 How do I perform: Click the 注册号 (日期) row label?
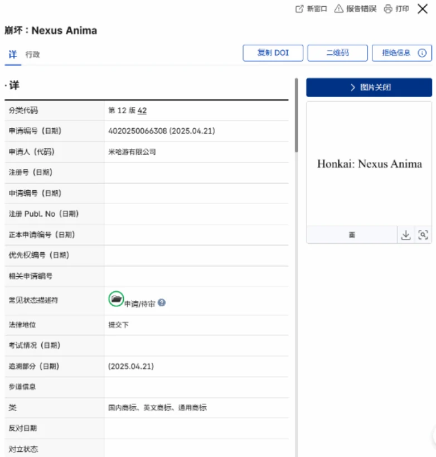[x=30, y=172]
